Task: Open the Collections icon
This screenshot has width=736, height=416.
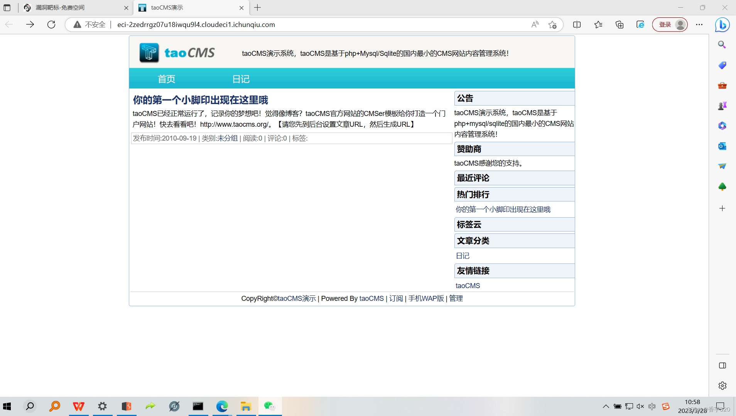Action: 620,25
